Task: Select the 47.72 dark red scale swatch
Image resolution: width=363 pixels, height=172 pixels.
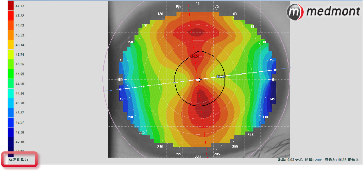Action: [x=11, y=6]
